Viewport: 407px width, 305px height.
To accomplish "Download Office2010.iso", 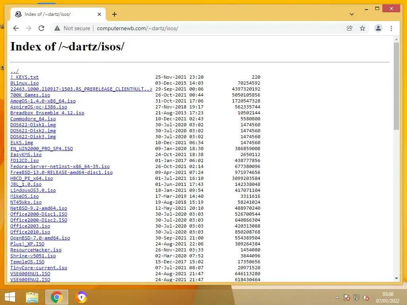I will (x=30, y=232).
